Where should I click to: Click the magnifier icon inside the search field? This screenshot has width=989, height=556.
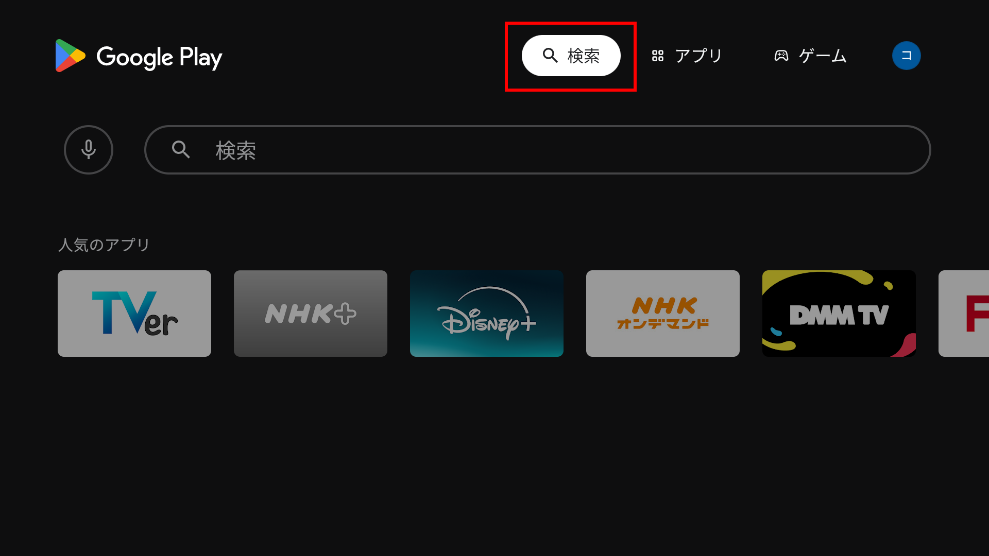(181, 150)
